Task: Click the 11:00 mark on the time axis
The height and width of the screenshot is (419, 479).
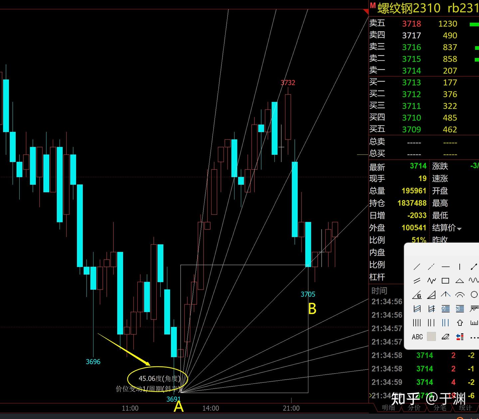Action: coord(130,408)
